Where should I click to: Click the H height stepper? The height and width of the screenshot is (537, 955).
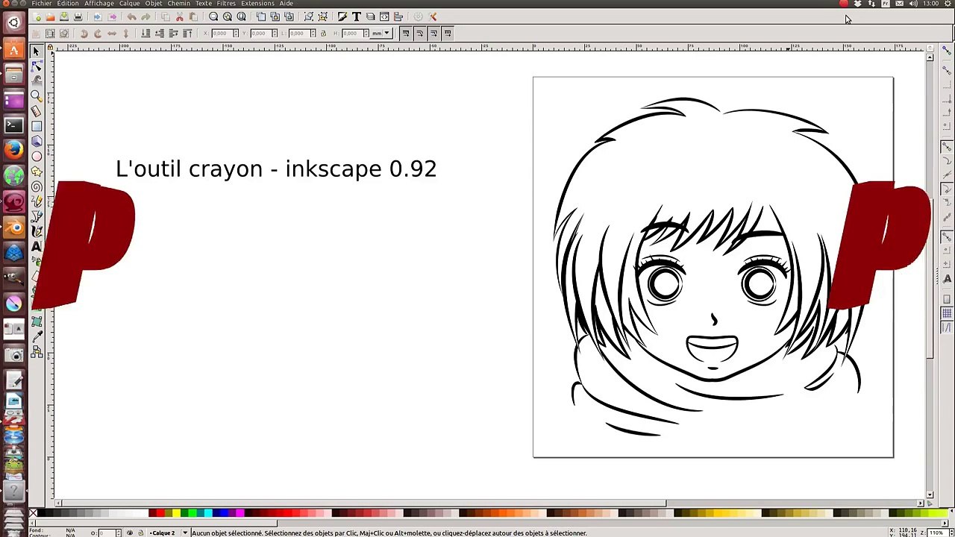pyautogui.click(x=366, y=33)
